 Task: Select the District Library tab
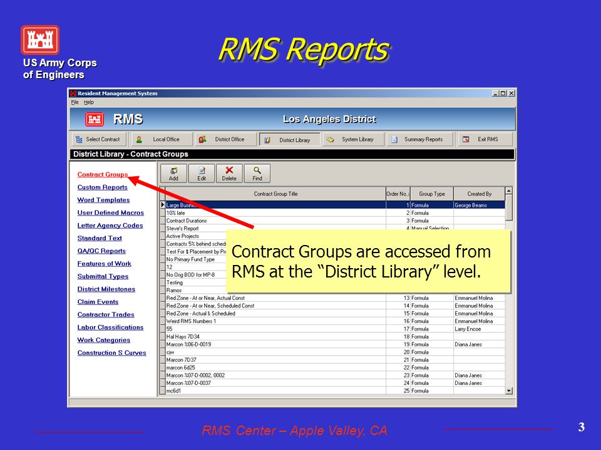point(289,140)
